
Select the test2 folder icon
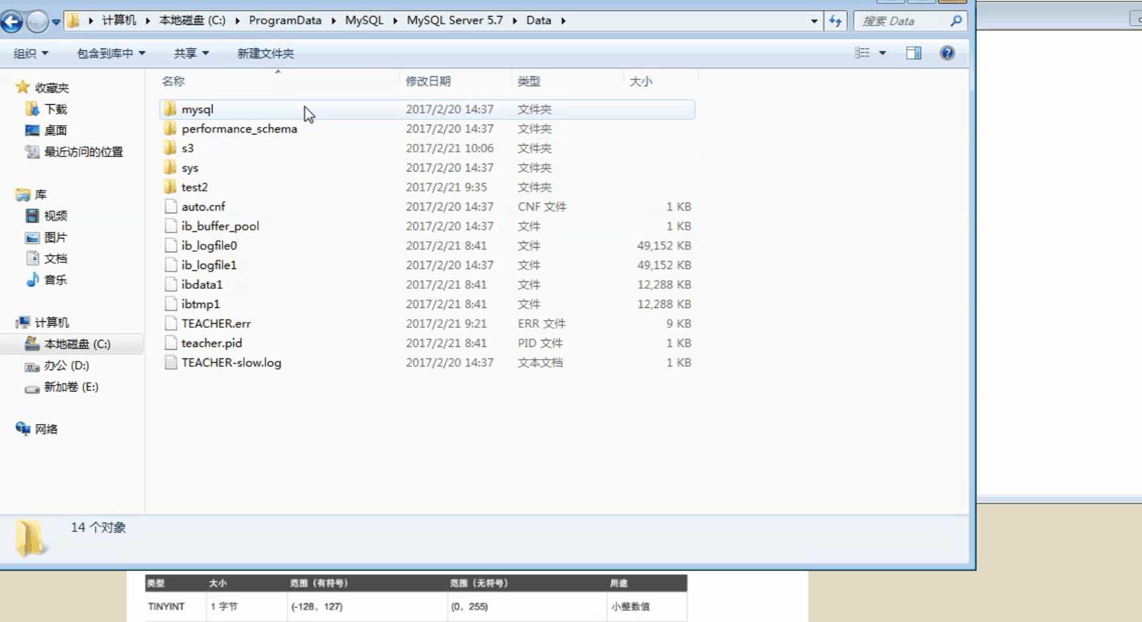click(170, 187)
